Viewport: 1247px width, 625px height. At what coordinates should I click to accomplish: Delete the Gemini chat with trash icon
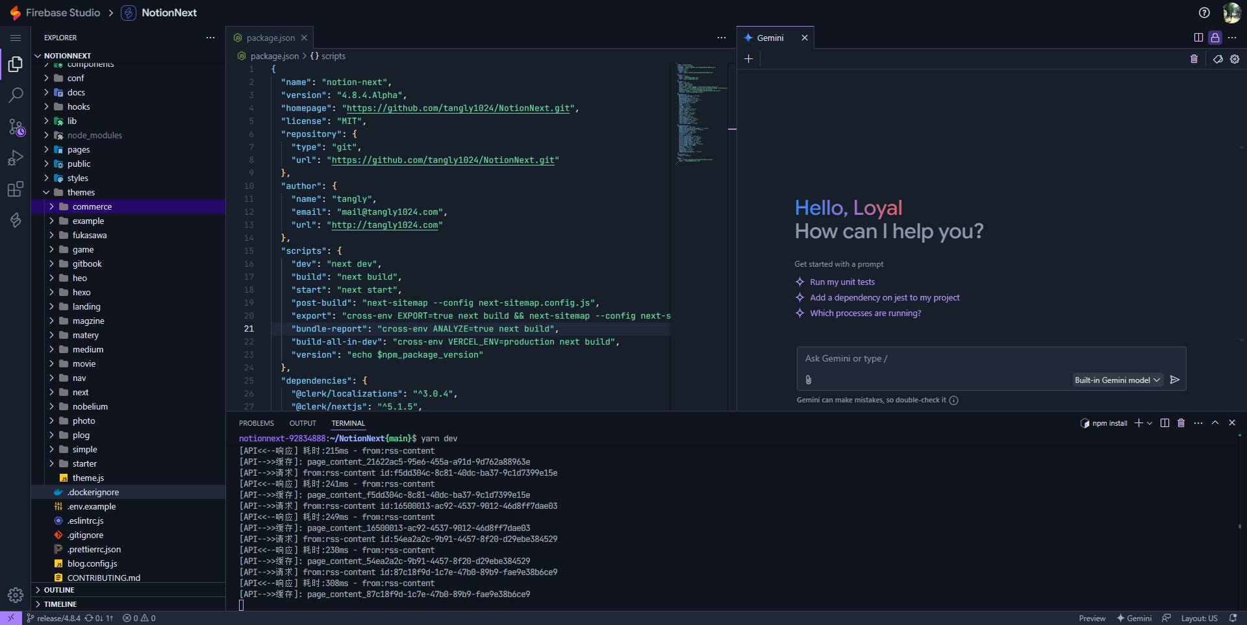1194,59
